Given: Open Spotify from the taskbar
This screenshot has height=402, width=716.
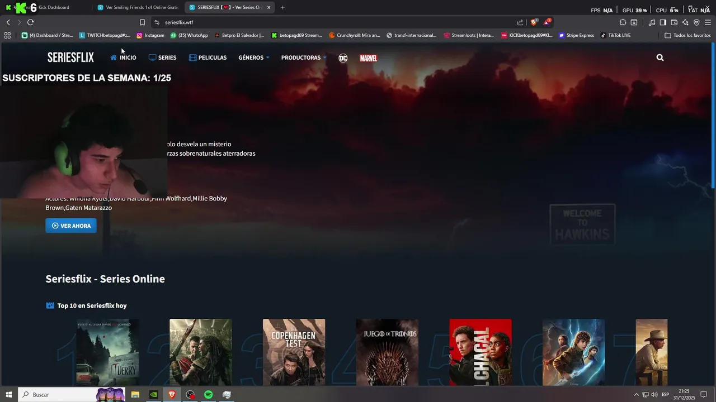Looking at the screenshot, I should [x=208, y=395].
